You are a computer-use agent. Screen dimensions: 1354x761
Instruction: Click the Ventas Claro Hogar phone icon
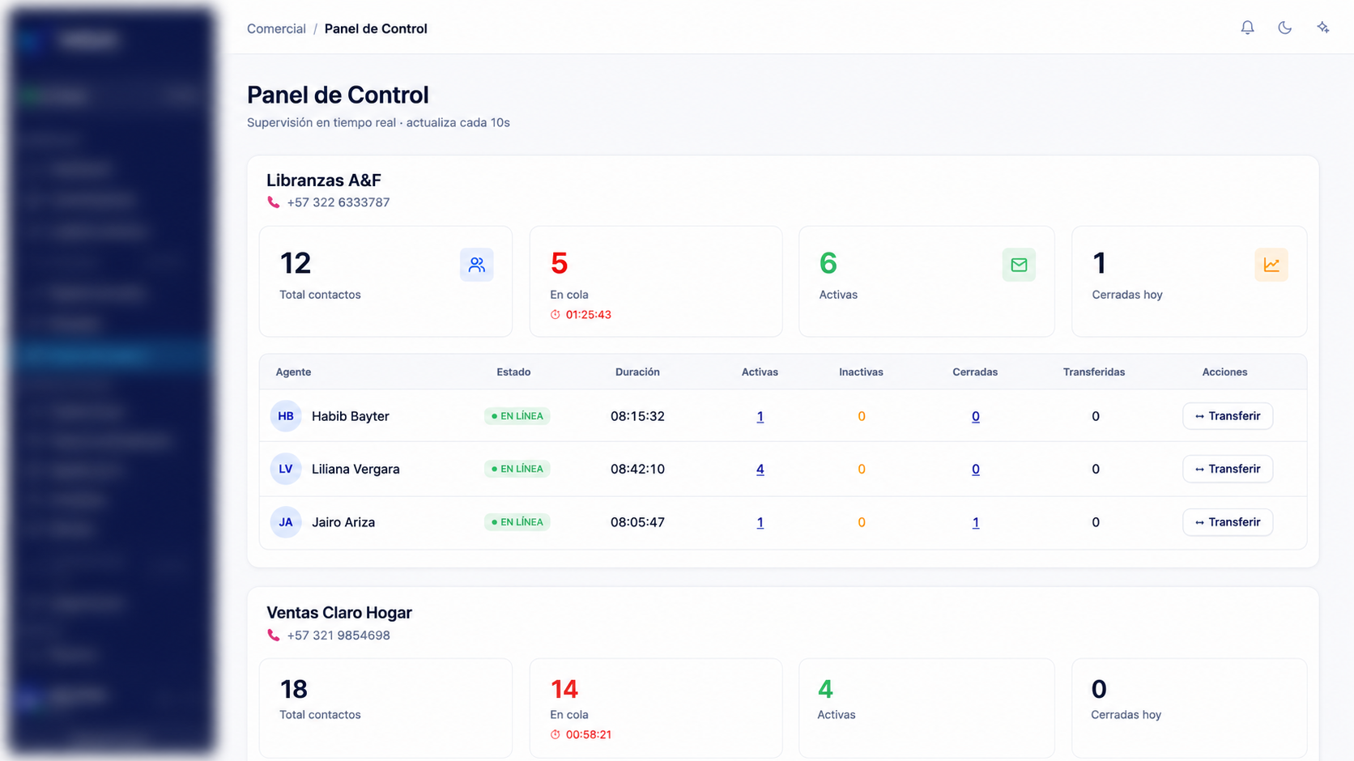click(x=274, y=636)
